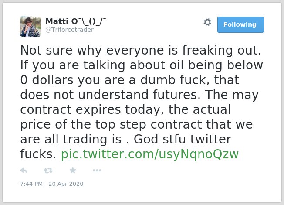Open the gear settings icon
The height and width of the screenshot is (205, 284).
click(207, 22)
